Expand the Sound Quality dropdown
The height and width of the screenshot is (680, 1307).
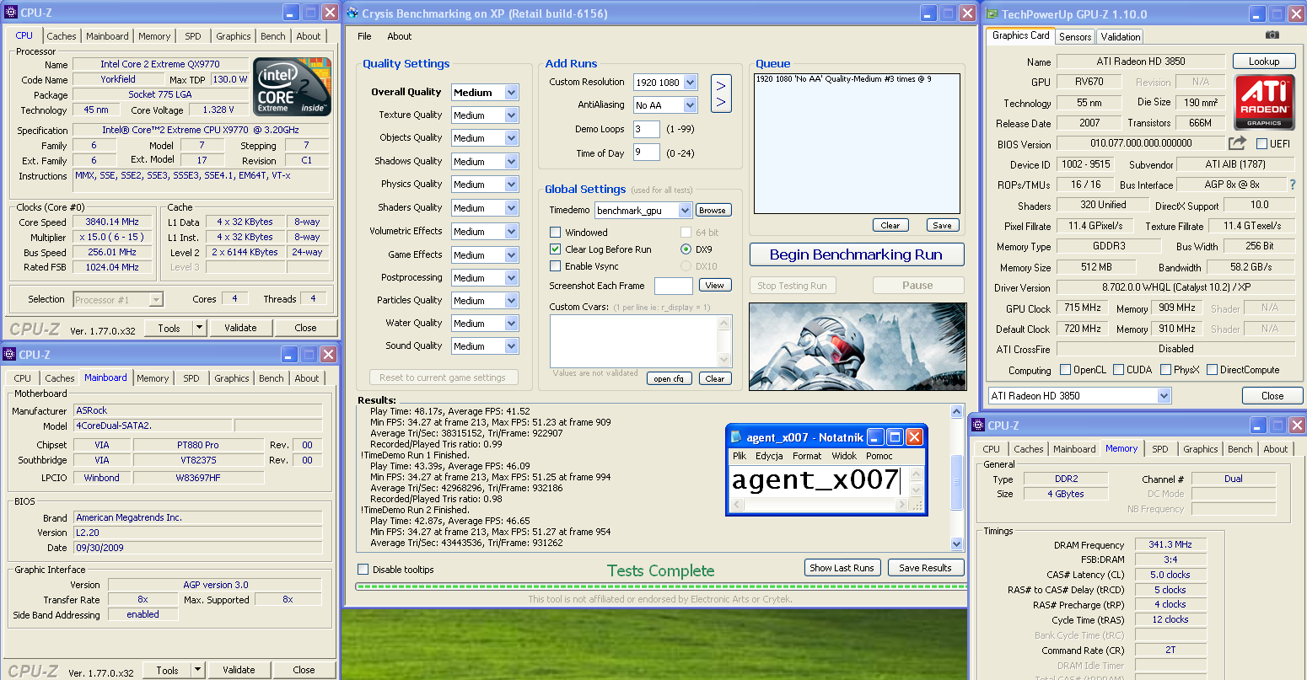click(511, 346)
